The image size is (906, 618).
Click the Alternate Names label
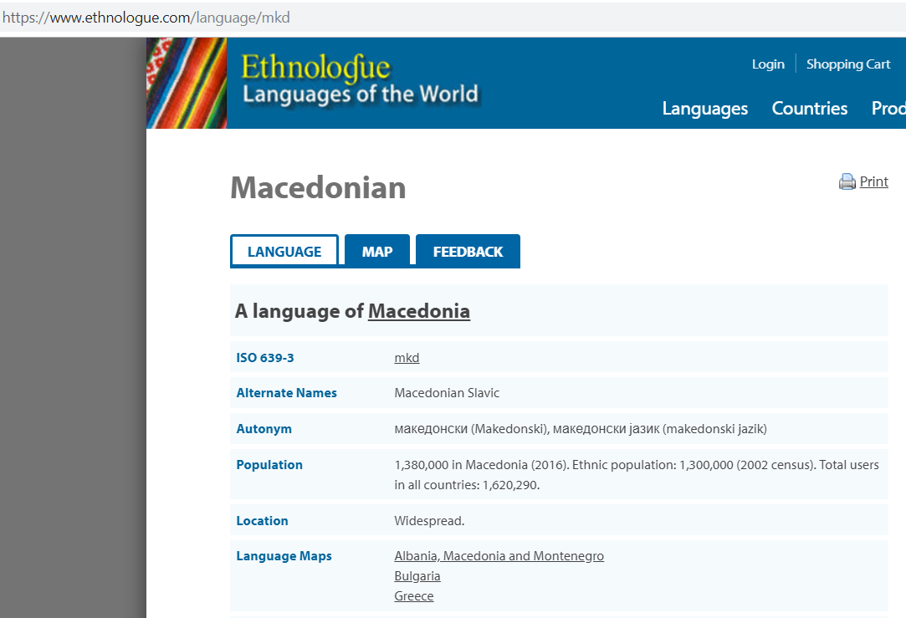(287, 393)
